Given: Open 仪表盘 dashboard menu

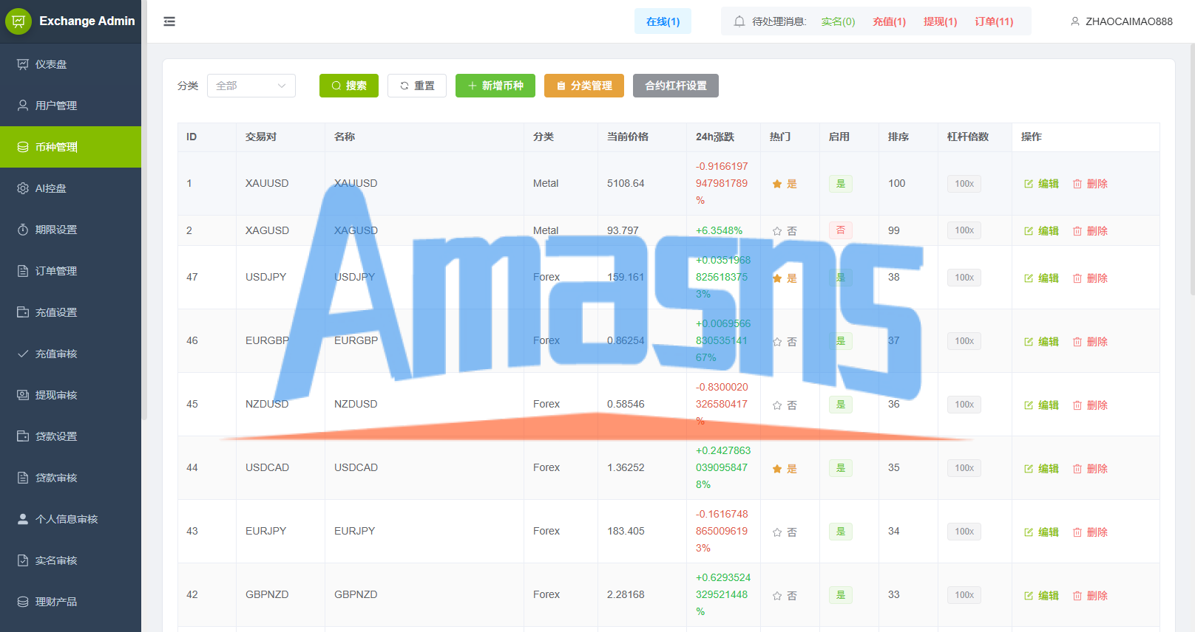Looking at the screenshot, I should (70, 64).
